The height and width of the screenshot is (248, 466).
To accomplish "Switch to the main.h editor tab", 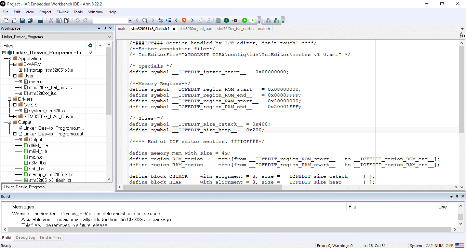I will [264, 29].
